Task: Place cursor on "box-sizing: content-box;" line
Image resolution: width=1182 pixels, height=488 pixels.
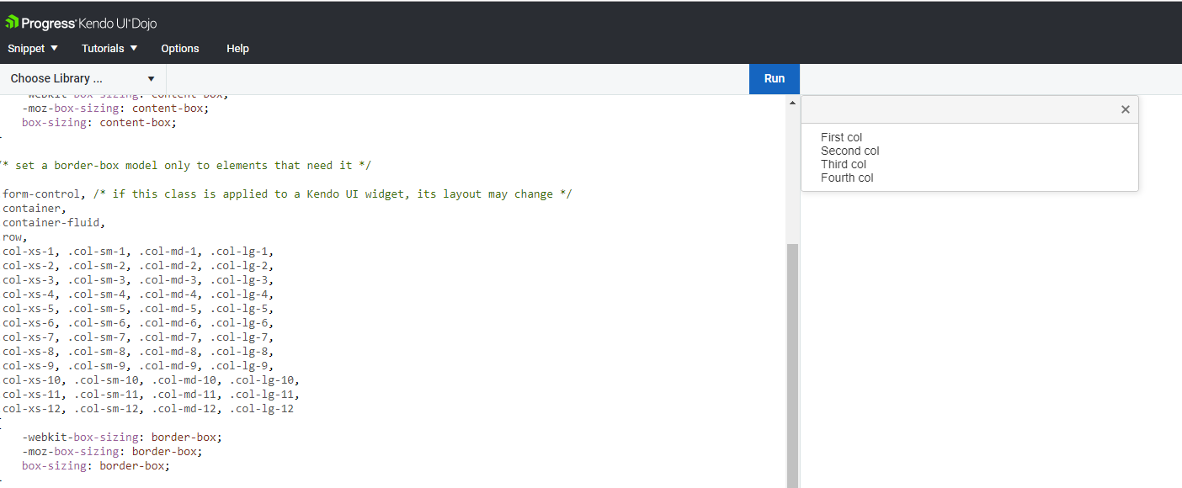Action: click(99, 123)
